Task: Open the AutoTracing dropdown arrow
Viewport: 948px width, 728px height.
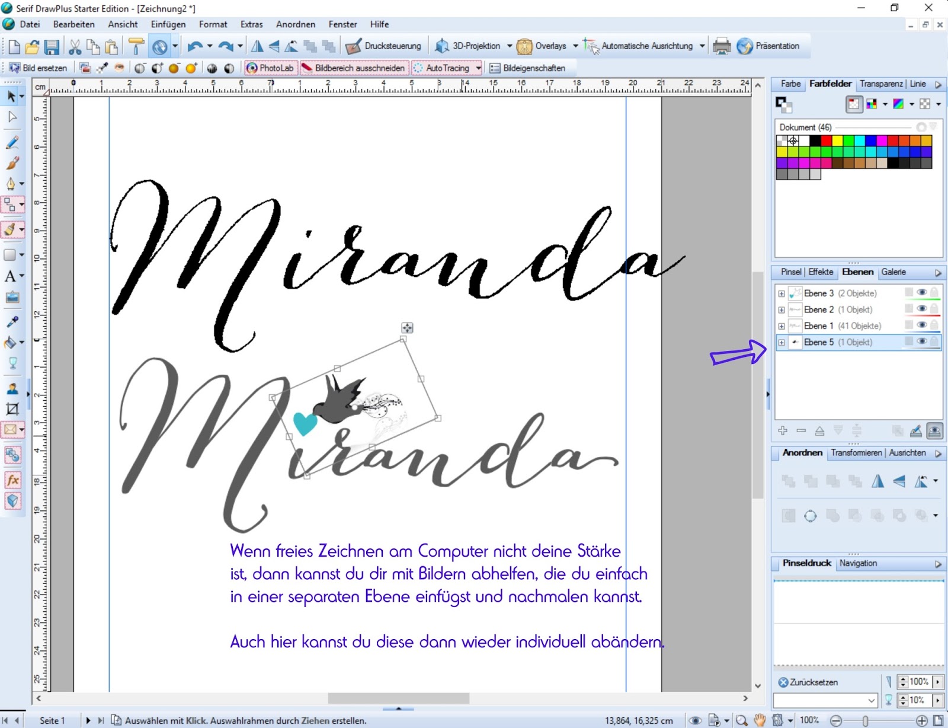Action: (x=478, y=68)
